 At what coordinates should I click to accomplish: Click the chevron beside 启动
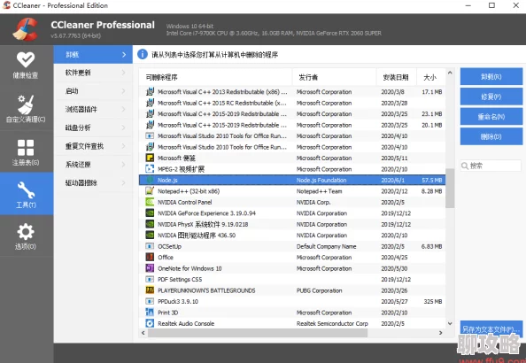(x=123, y=91)
